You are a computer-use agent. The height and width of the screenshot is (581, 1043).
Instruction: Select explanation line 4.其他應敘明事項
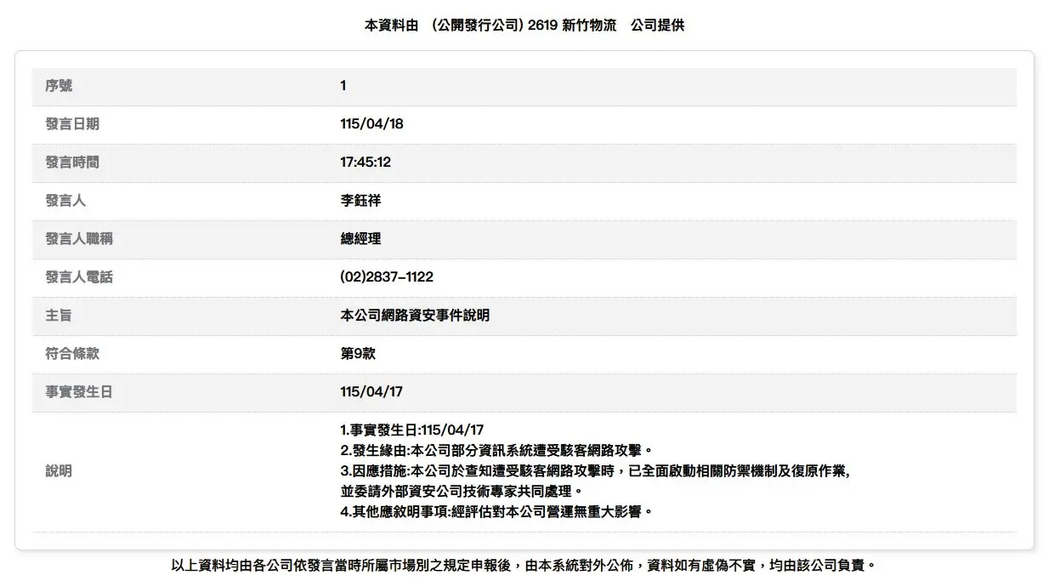[496, 512]
